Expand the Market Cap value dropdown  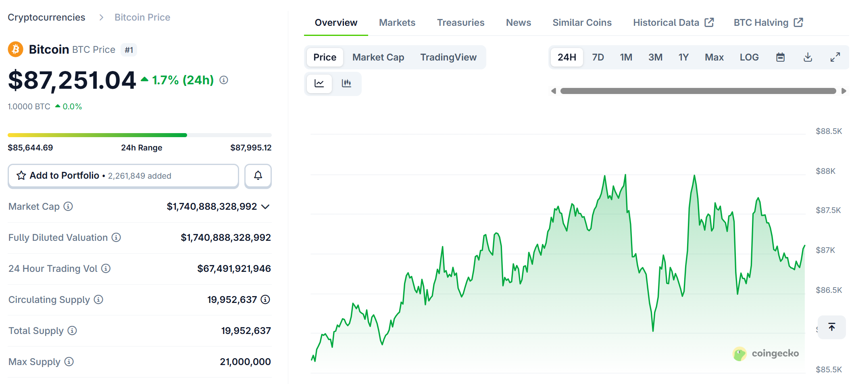click(x=265, y=207)
